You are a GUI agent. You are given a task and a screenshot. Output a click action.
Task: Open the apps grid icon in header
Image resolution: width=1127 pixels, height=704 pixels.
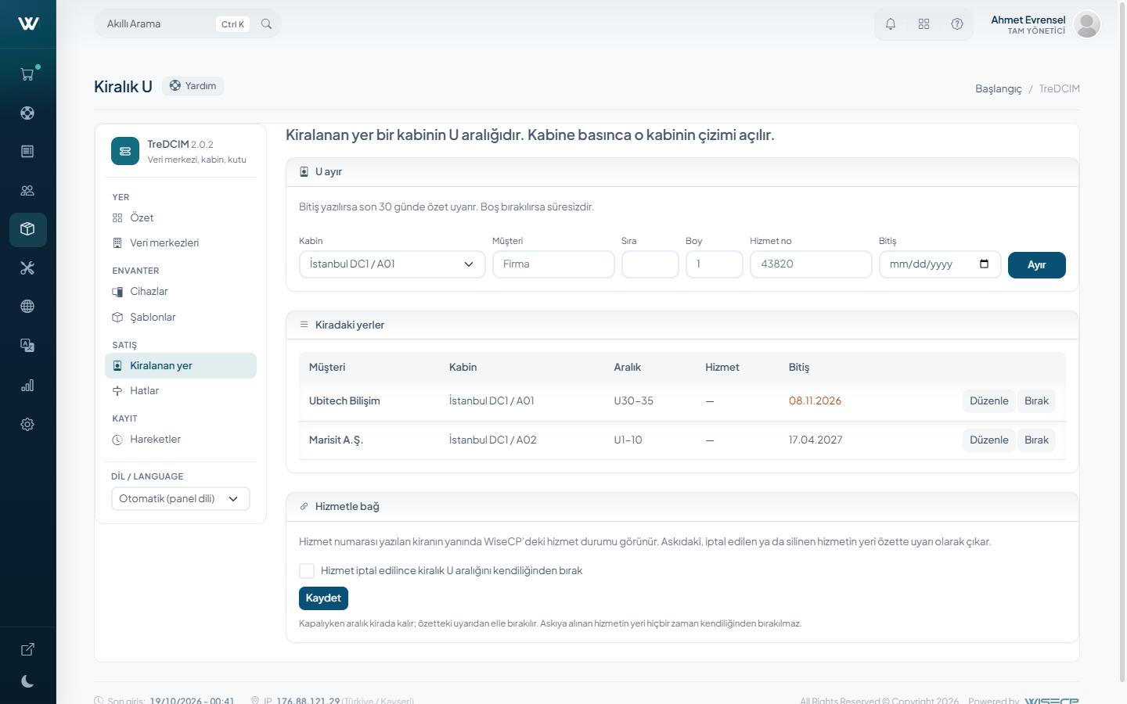pos(924,24)
